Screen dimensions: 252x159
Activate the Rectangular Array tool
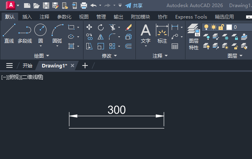[112, 46]
